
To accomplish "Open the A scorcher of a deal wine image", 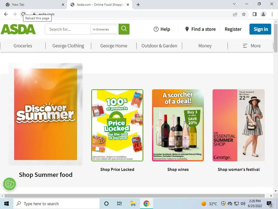I will [x=178, y=125].
